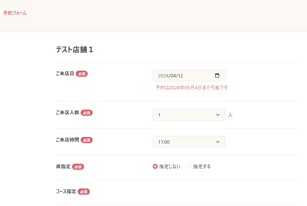Viewport: 307px width, 206px height.
Task: Click the reservation deadline notice text
Action: (192, 87)
